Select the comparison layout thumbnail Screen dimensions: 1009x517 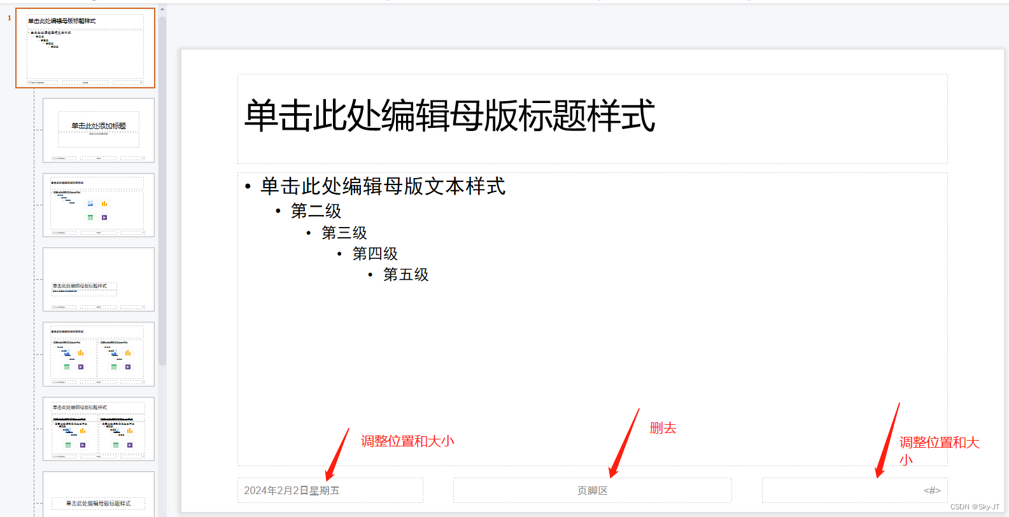tap(99, 429)
